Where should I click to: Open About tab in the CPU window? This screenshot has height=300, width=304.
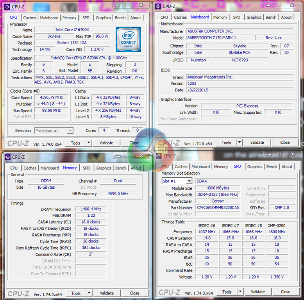coord(136,18)
